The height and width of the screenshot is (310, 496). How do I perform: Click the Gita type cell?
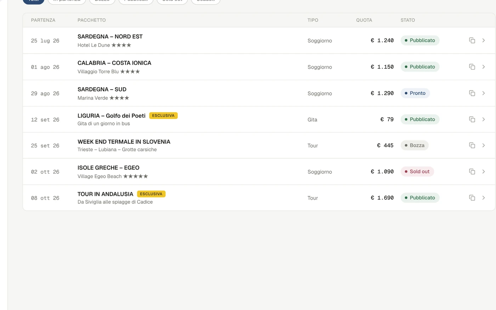click(x=312, y=120)
